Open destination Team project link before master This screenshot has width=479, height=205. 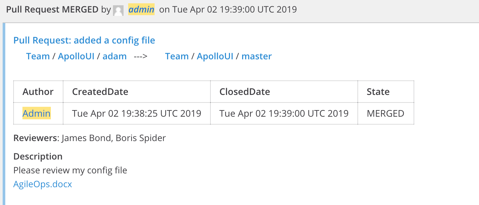(177, 56)
